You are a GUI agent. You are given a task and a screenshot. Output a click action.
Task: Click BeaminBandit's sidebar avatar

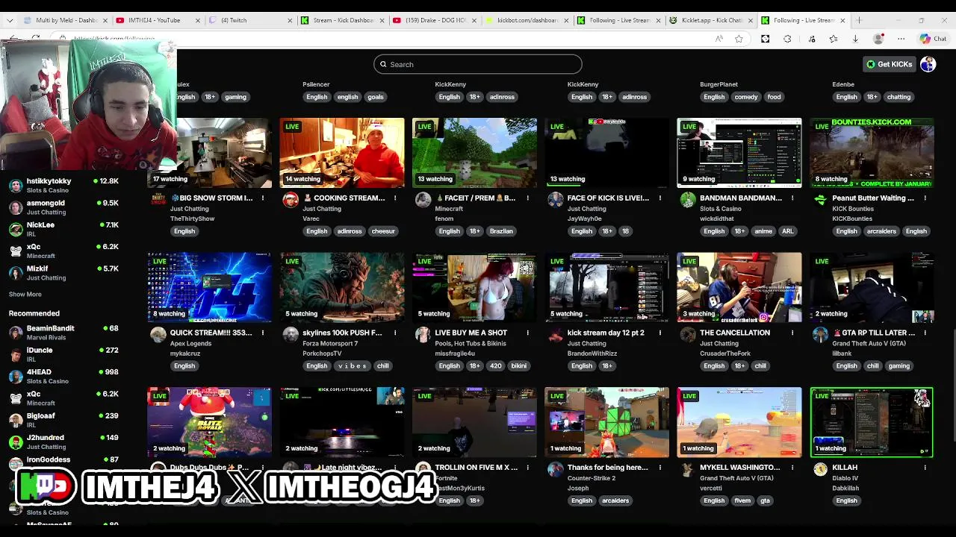pos(16,333)
